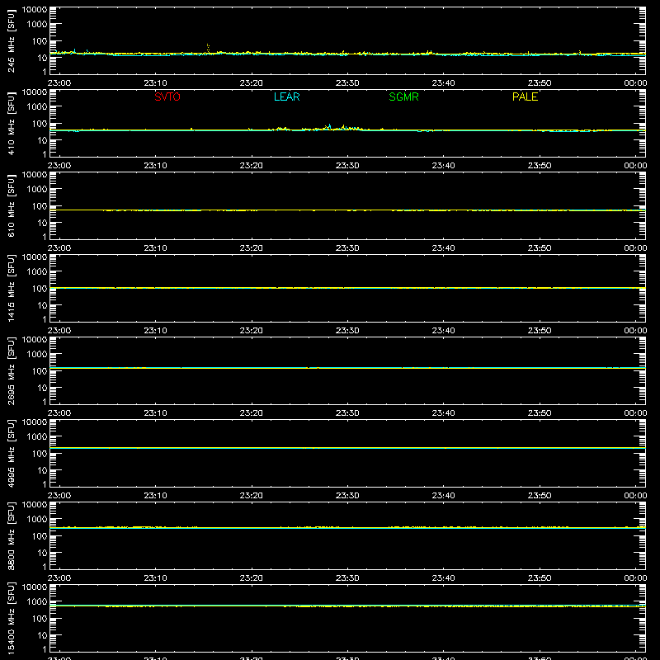Click the 10000 tick on 8800 MHz plot
Screen dimensions: 660x660
click(35, 505)
